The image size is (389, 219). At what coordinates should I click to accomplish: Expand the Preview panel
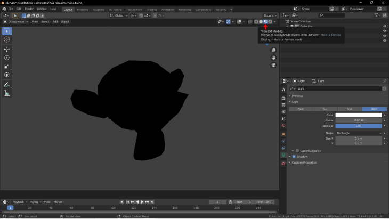point(297,96)
